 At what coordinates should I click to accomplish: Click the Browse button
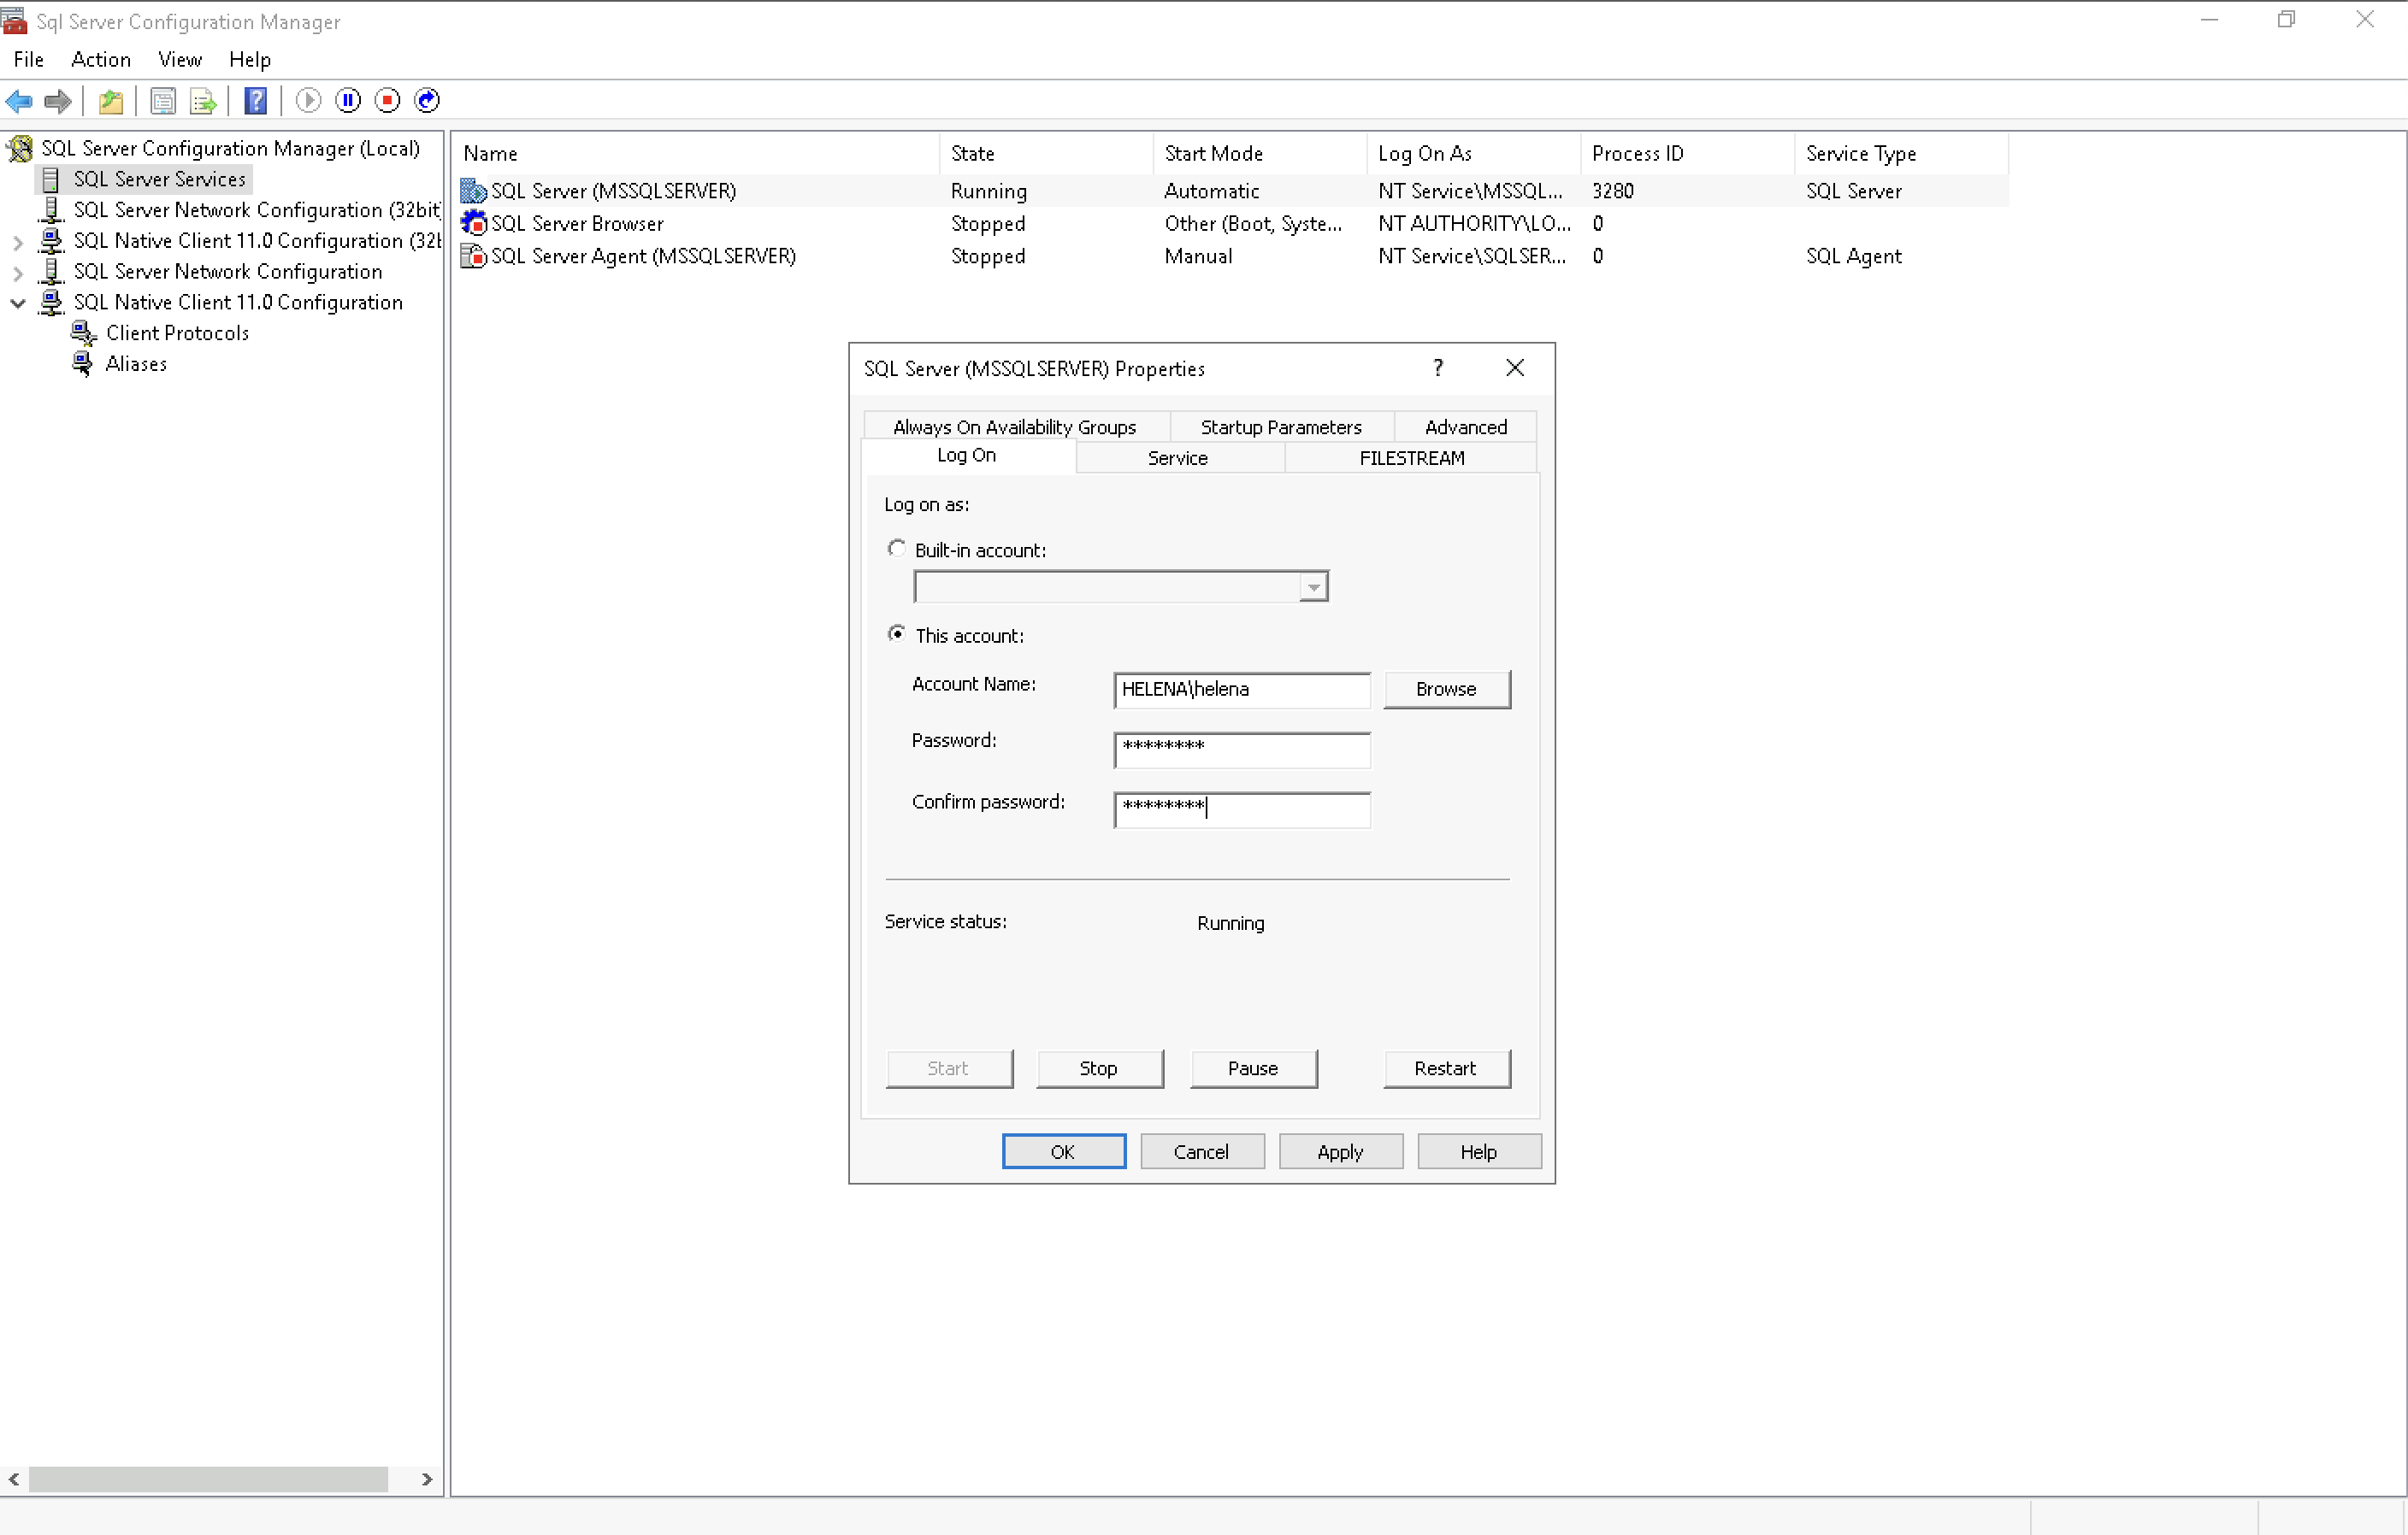[x=1446, y=689]
